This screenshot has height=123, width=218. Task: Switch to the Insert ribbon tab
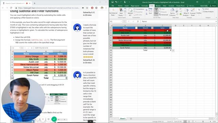pos(126,6)
